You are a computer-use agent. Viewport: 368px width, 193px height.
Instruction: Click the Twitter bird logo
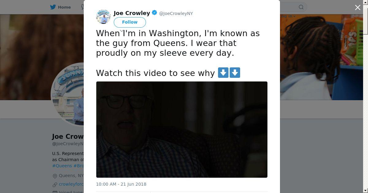(53, 7)
